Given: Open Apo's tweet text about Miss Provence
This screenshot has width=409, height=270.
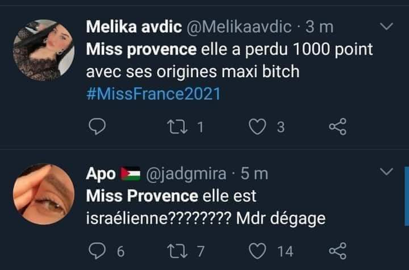Looking at the screenshot, I should pyautogui.click(x=204, y=207).
